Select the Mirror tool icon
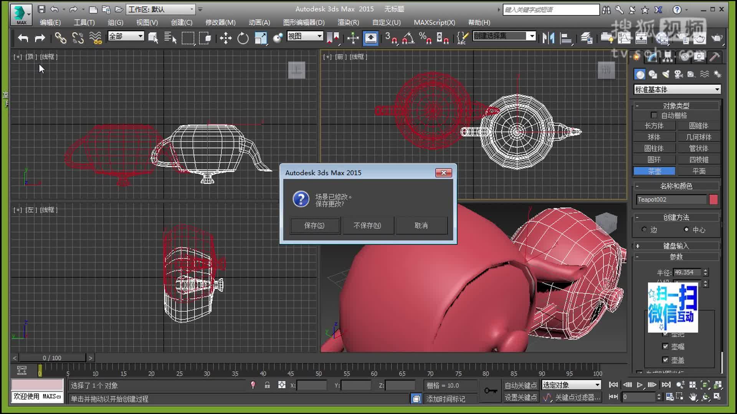Screen dimensions: 737x414 549,38
